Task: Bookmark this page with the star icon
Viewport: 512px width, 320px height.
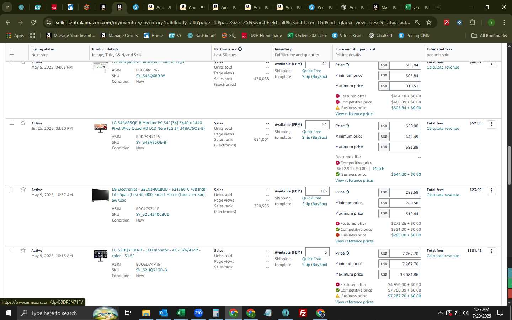Action: [x=429, y=22]
